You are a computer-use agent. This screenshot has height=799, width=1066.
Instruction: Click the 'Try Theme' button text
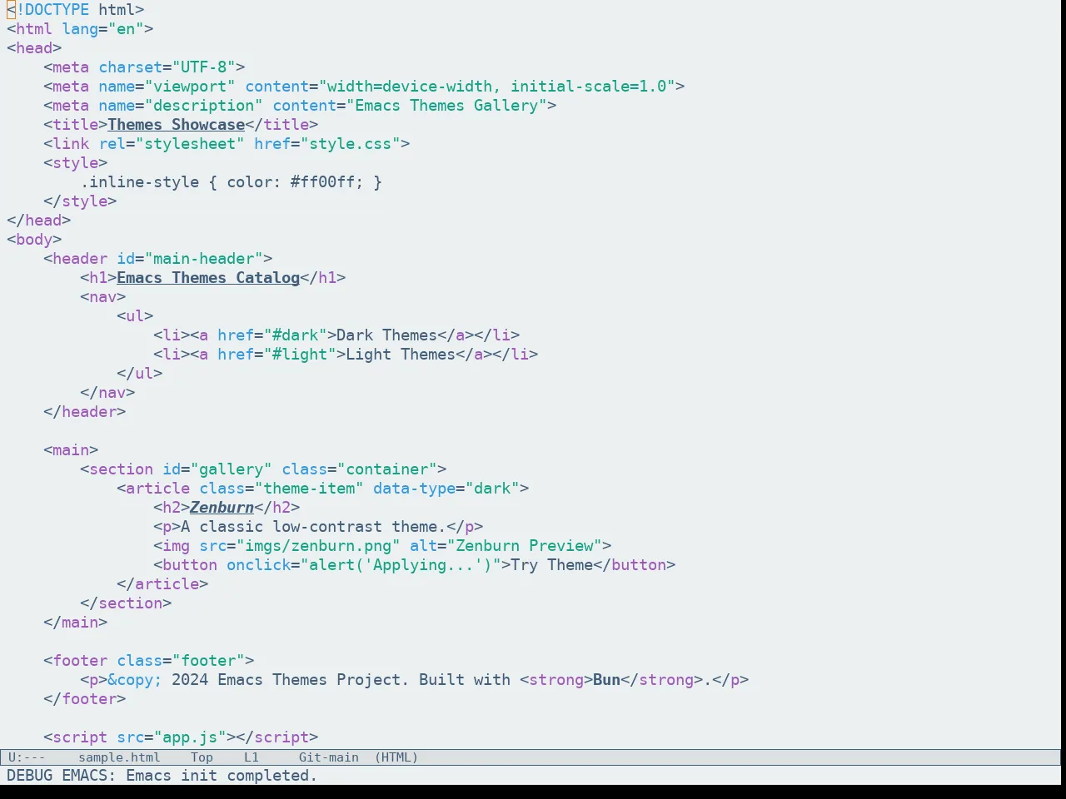pyautogui.click(x=551, y=565)
